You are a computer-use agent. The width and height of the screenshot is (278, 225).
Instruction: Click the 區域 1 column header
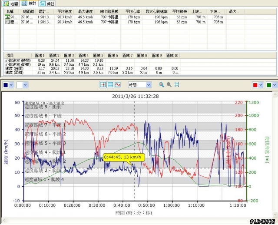tap(39, 55)
